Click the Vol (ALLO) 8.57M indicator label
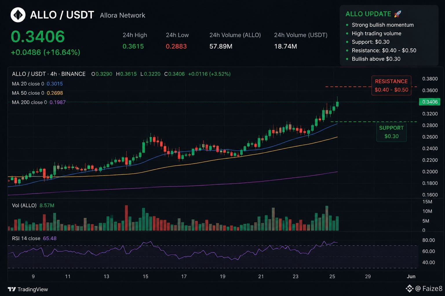445x296 pixels. tap(33, 206)
